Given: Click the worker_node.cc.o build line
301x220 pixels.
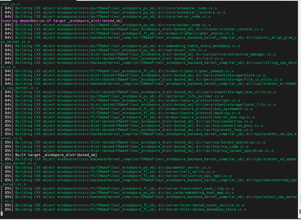Looking at the screenshot, I should [x=106, y=25].
